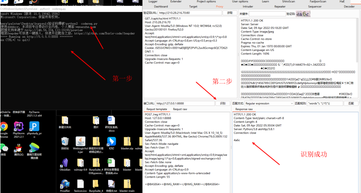Focus the 接口URL input field

click(185, 104)
